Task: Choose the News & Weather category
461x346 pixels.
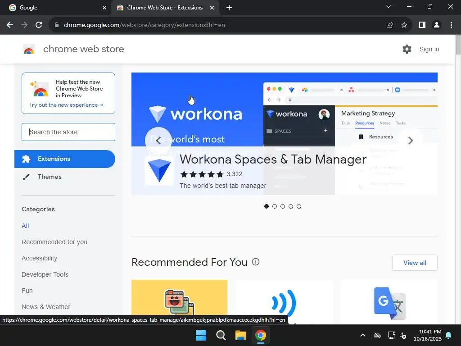Action: 46,306
